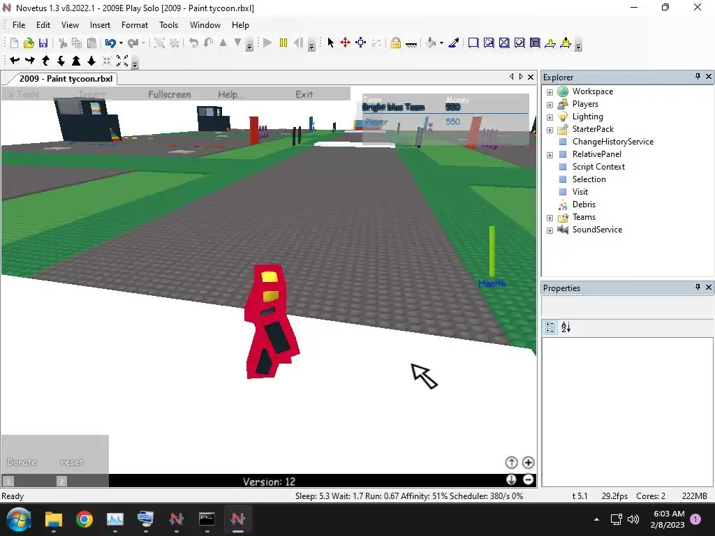Click the camera tilt up arrow icon
The image size is (715, 536).
coord(45,61)
